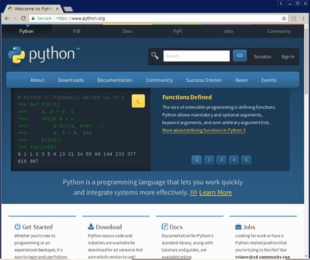The image size is (310, 260).
Task: Show slide 1 of the carousel
Action: [x=196, y=160]
